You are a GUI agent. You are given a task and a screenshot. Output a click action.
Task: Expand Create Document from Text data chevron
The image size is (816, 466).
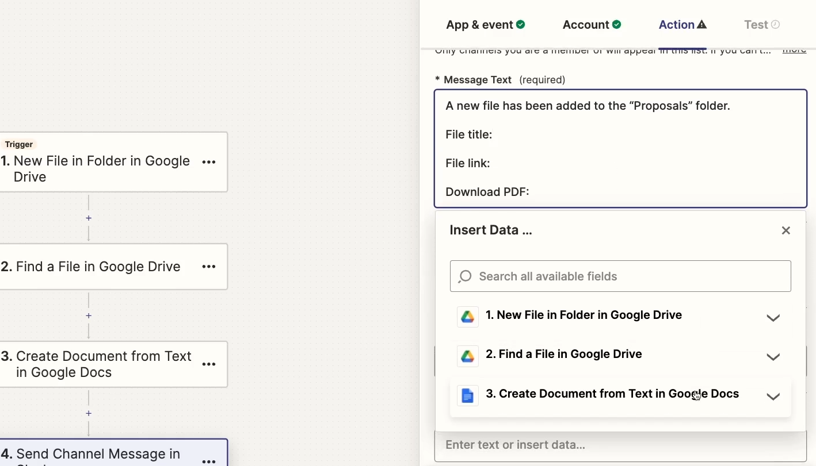(773, 396)
